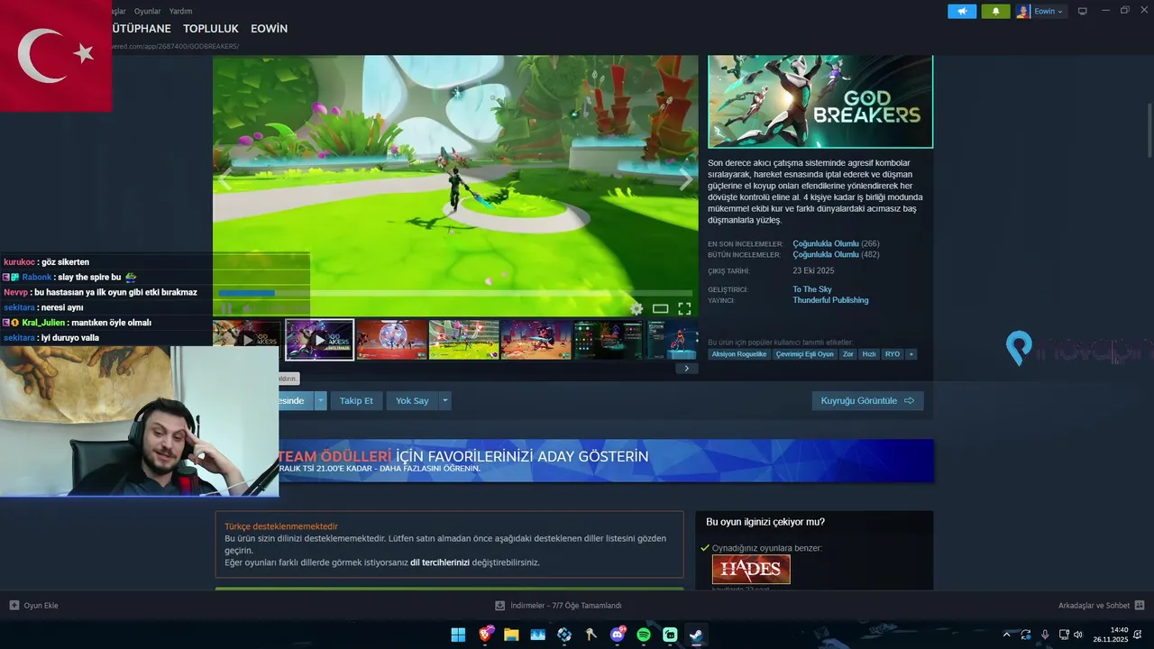Go to next media with right arrow overlay
Screen dimensions: 1154x649
tap(685, 180)
